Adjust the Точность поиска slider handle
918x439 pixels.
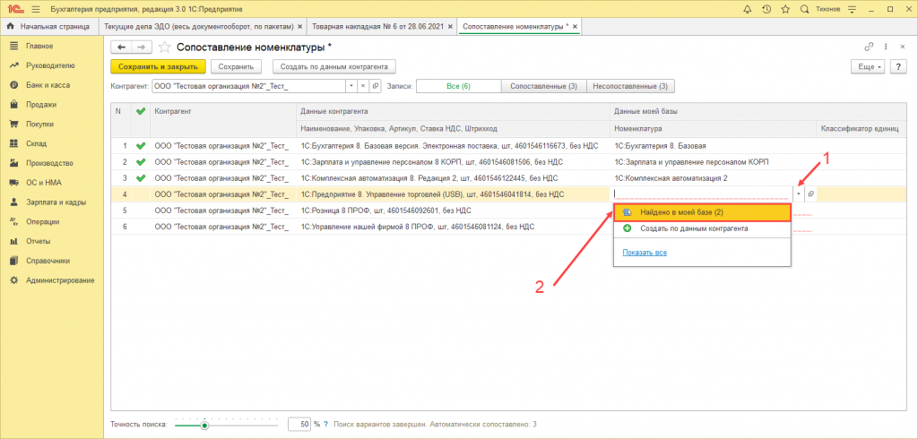[x=204, y=425]
